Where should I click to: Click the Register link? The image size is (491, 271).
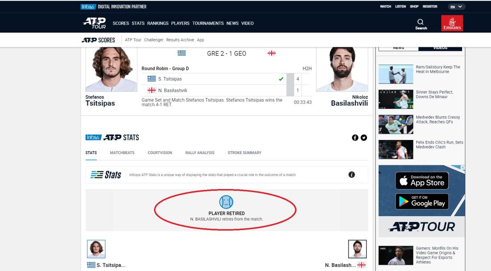[430, 7]
